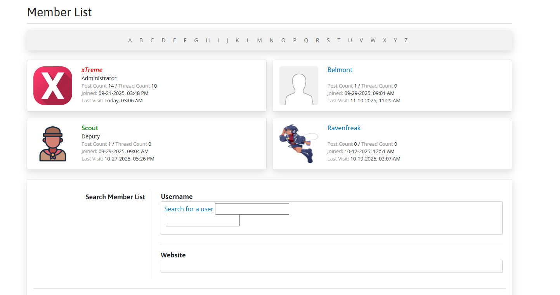
Task: Focus the input beside 'Search for a user'
Action: pyautogui.click(x=252, y=209)
